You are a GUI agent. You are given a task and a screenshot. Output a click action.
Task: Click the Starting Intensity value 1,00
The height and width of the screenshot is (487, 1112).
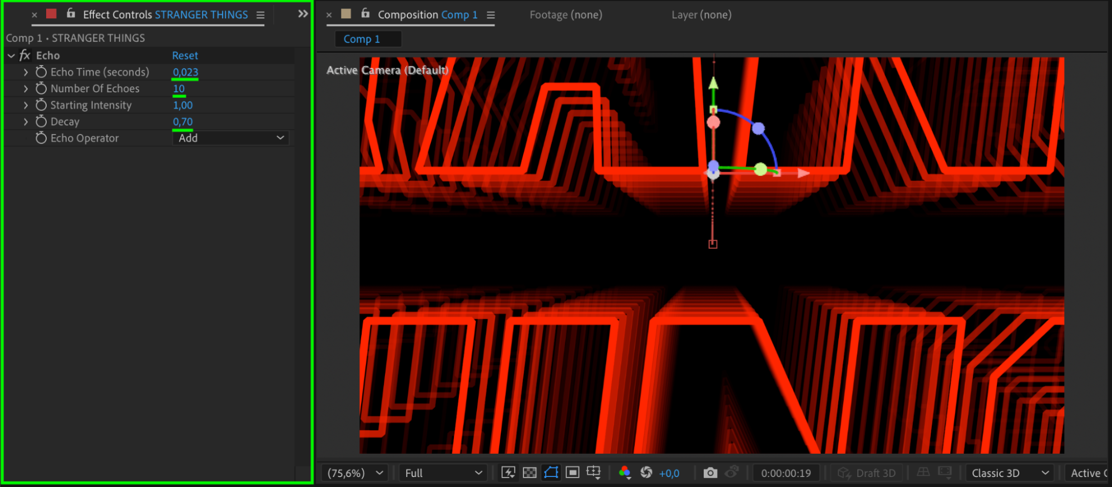click(x=182, y=105)
